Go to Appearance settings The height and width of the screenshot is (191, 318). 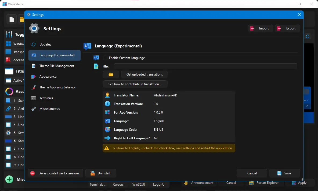click(54, 77)
